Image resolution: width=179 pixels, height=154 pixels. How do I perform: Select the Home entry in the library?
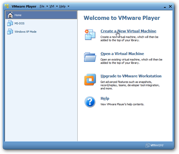41,15
